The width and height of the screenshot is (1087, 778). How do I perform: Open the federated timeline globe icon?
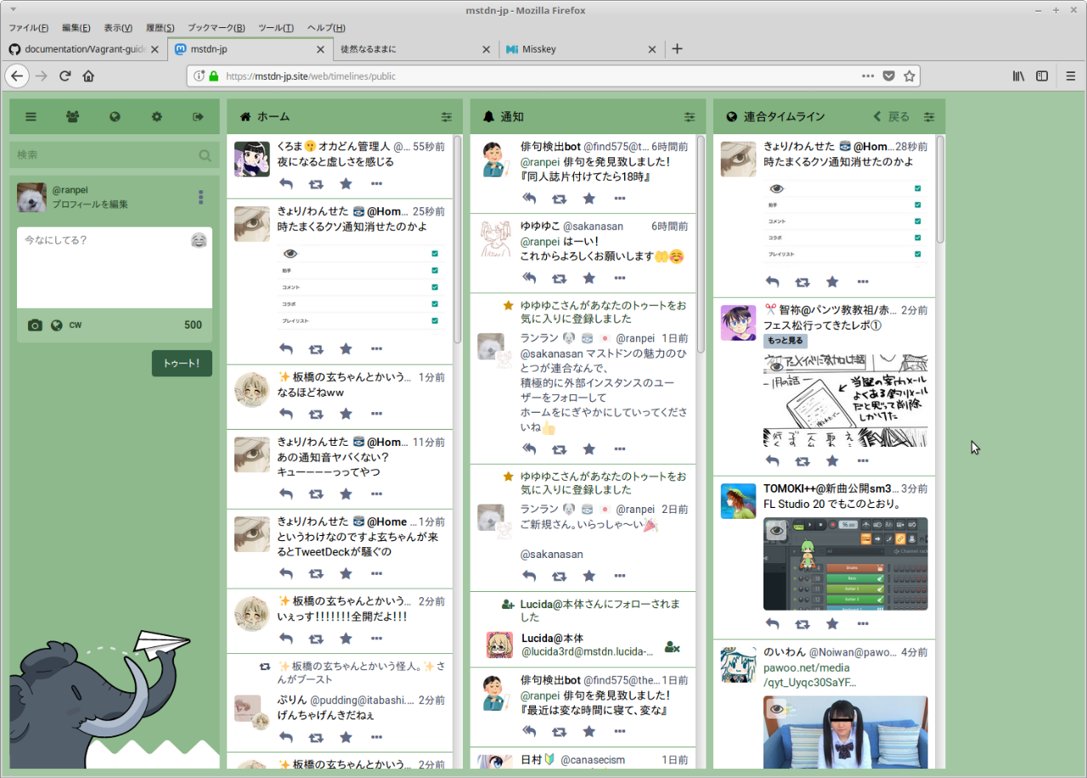115,116
